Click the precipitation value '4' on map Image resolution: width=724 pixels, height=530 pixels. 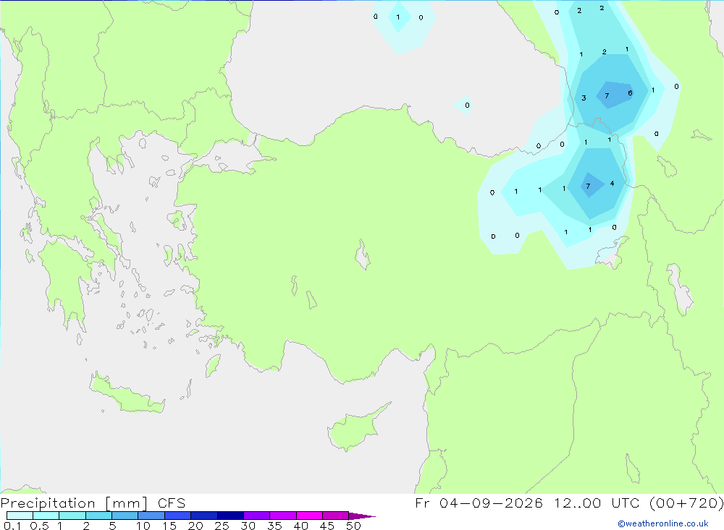(x=612, y=183)
